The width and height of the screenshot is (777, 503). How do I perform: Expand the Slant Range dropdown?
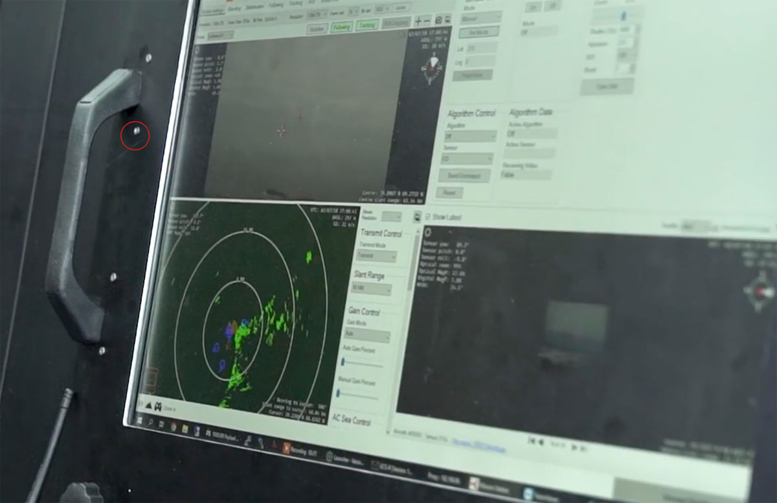(x=371, y=289)
